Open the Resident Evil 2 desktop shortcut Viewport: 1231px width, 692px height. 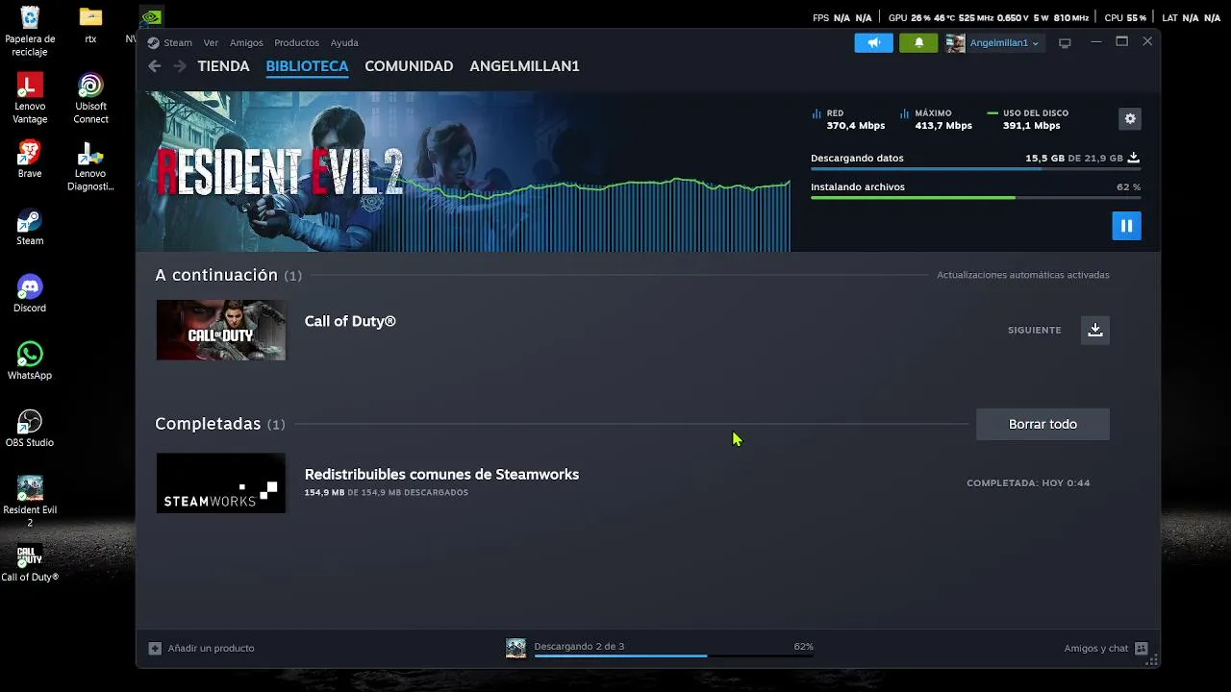click(x=30, y=502)
